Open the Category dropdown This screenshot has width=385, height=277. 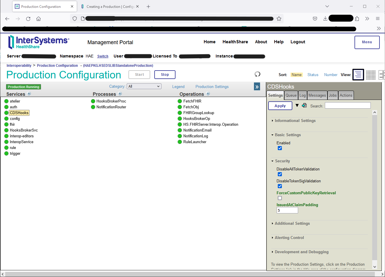[x=144, y=86]
